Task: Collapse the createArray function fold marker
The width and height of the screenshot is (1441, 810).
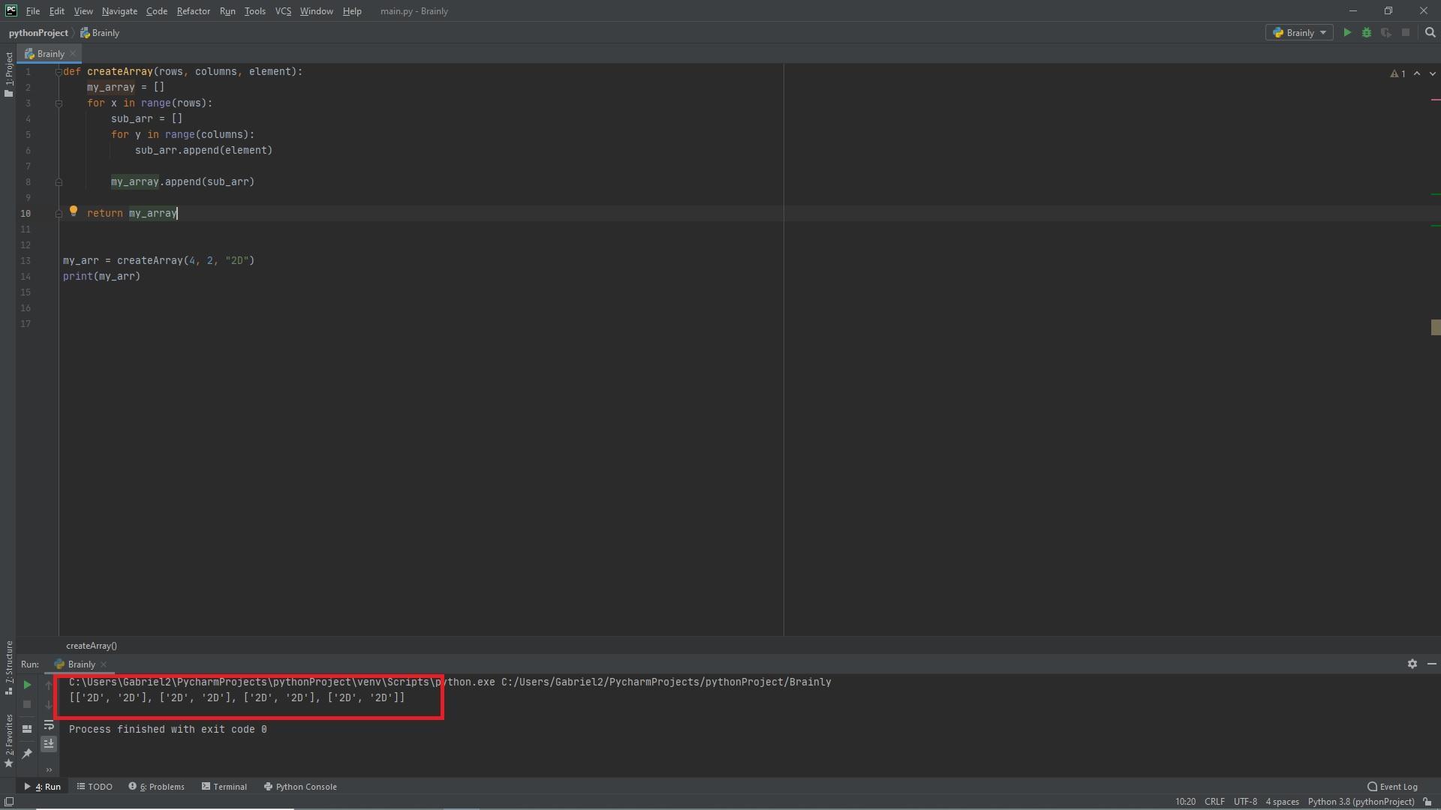Action: [59, 72]
